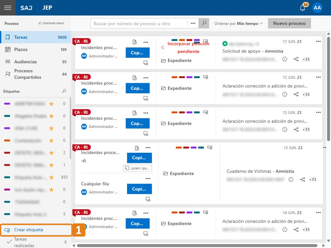
Task: Search labels with Etiquetas magnifier icon
Action: [64, 91]
